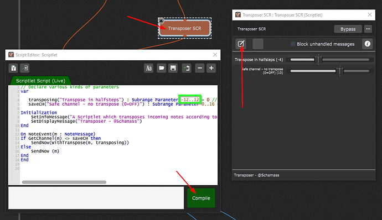Increase editor font size with the plus button
This screenshot has width=382, height=220.
point(211,68)
